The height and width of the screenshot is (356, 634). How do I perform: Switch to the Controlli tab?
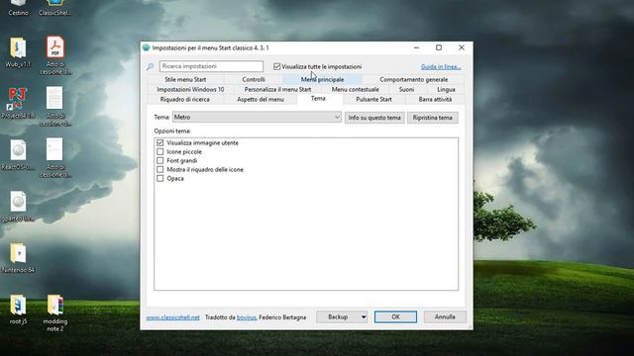254,79
